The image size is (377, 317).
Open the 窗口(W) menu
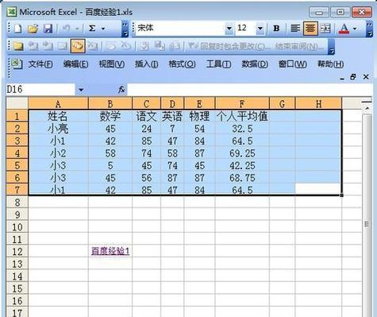point(293,64)
